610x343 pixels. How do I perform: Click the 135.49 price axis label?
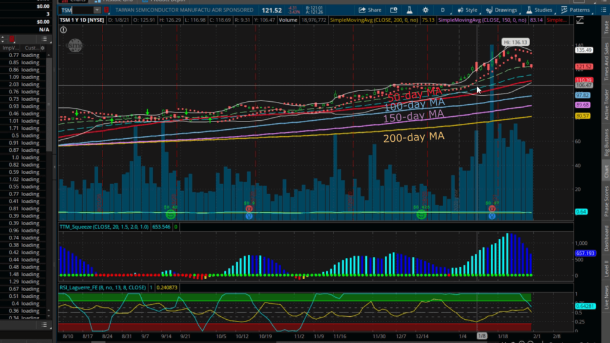(584, 50)
